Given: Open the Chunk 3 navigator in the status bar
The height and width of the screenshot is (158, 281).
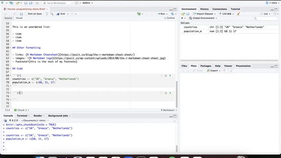Looking at the screenshot, I should [x=22, y=110].
